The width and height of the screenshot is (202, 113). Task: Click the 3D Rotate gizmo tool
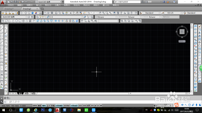[70, 21]
